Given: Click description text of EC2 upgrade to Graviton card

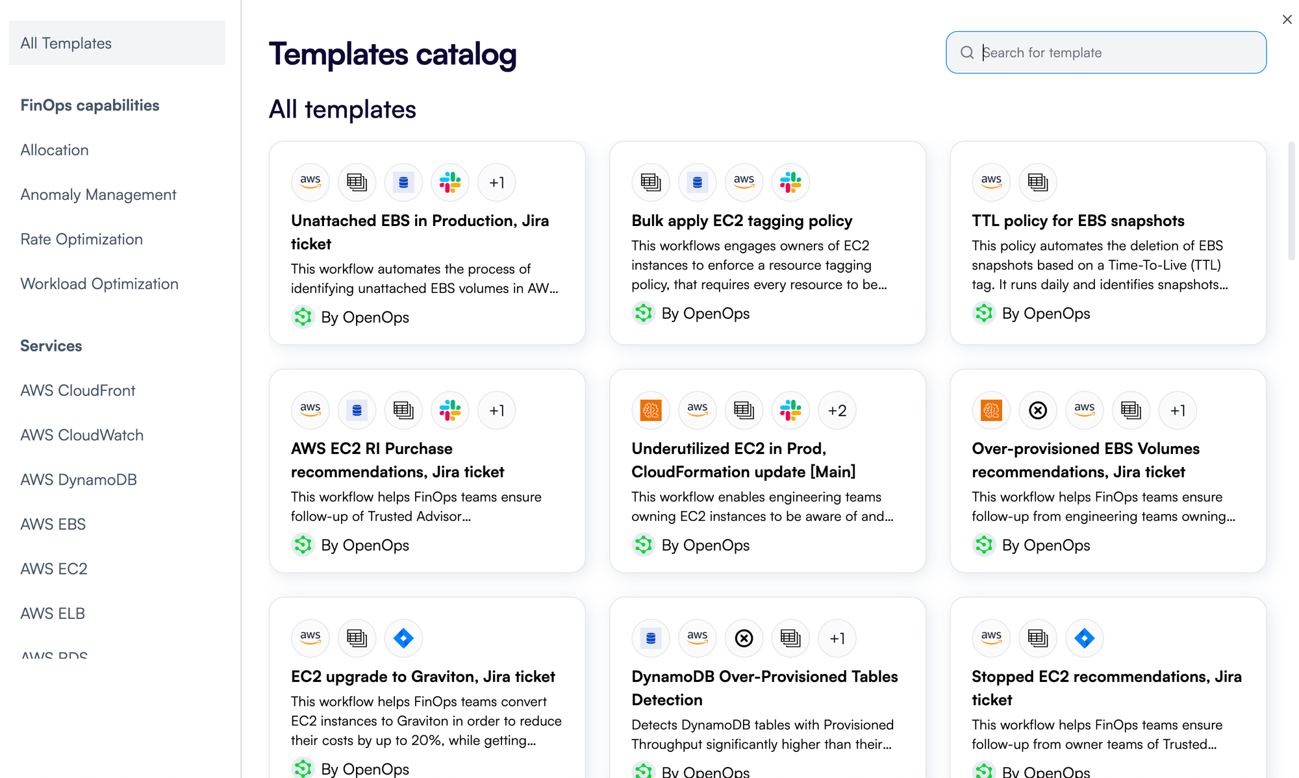Looking at the screenshot, I should [x=426, y=721].
